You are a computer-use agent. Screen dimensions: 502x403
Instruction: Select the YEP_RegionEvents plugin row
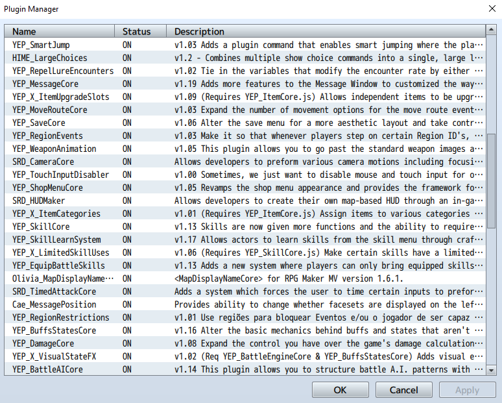245,136
